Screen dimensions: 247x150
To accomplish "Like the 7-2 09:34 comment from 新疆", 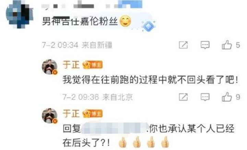I will click(227, 45).
